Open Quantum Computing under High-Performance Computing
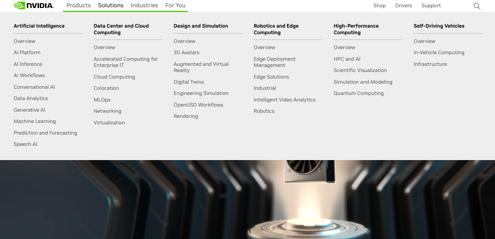The width and height of the screenshot is (495, 239). pos(359,93)
